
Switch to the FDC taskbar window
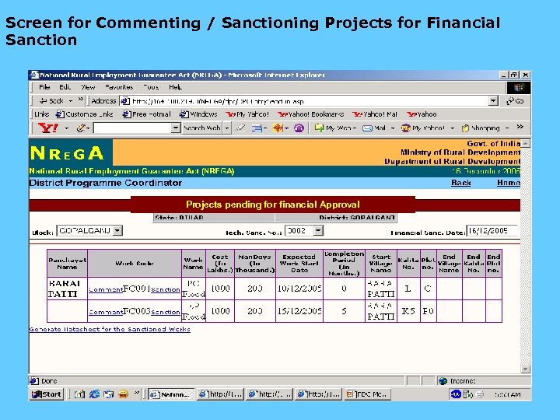[367, 394]
